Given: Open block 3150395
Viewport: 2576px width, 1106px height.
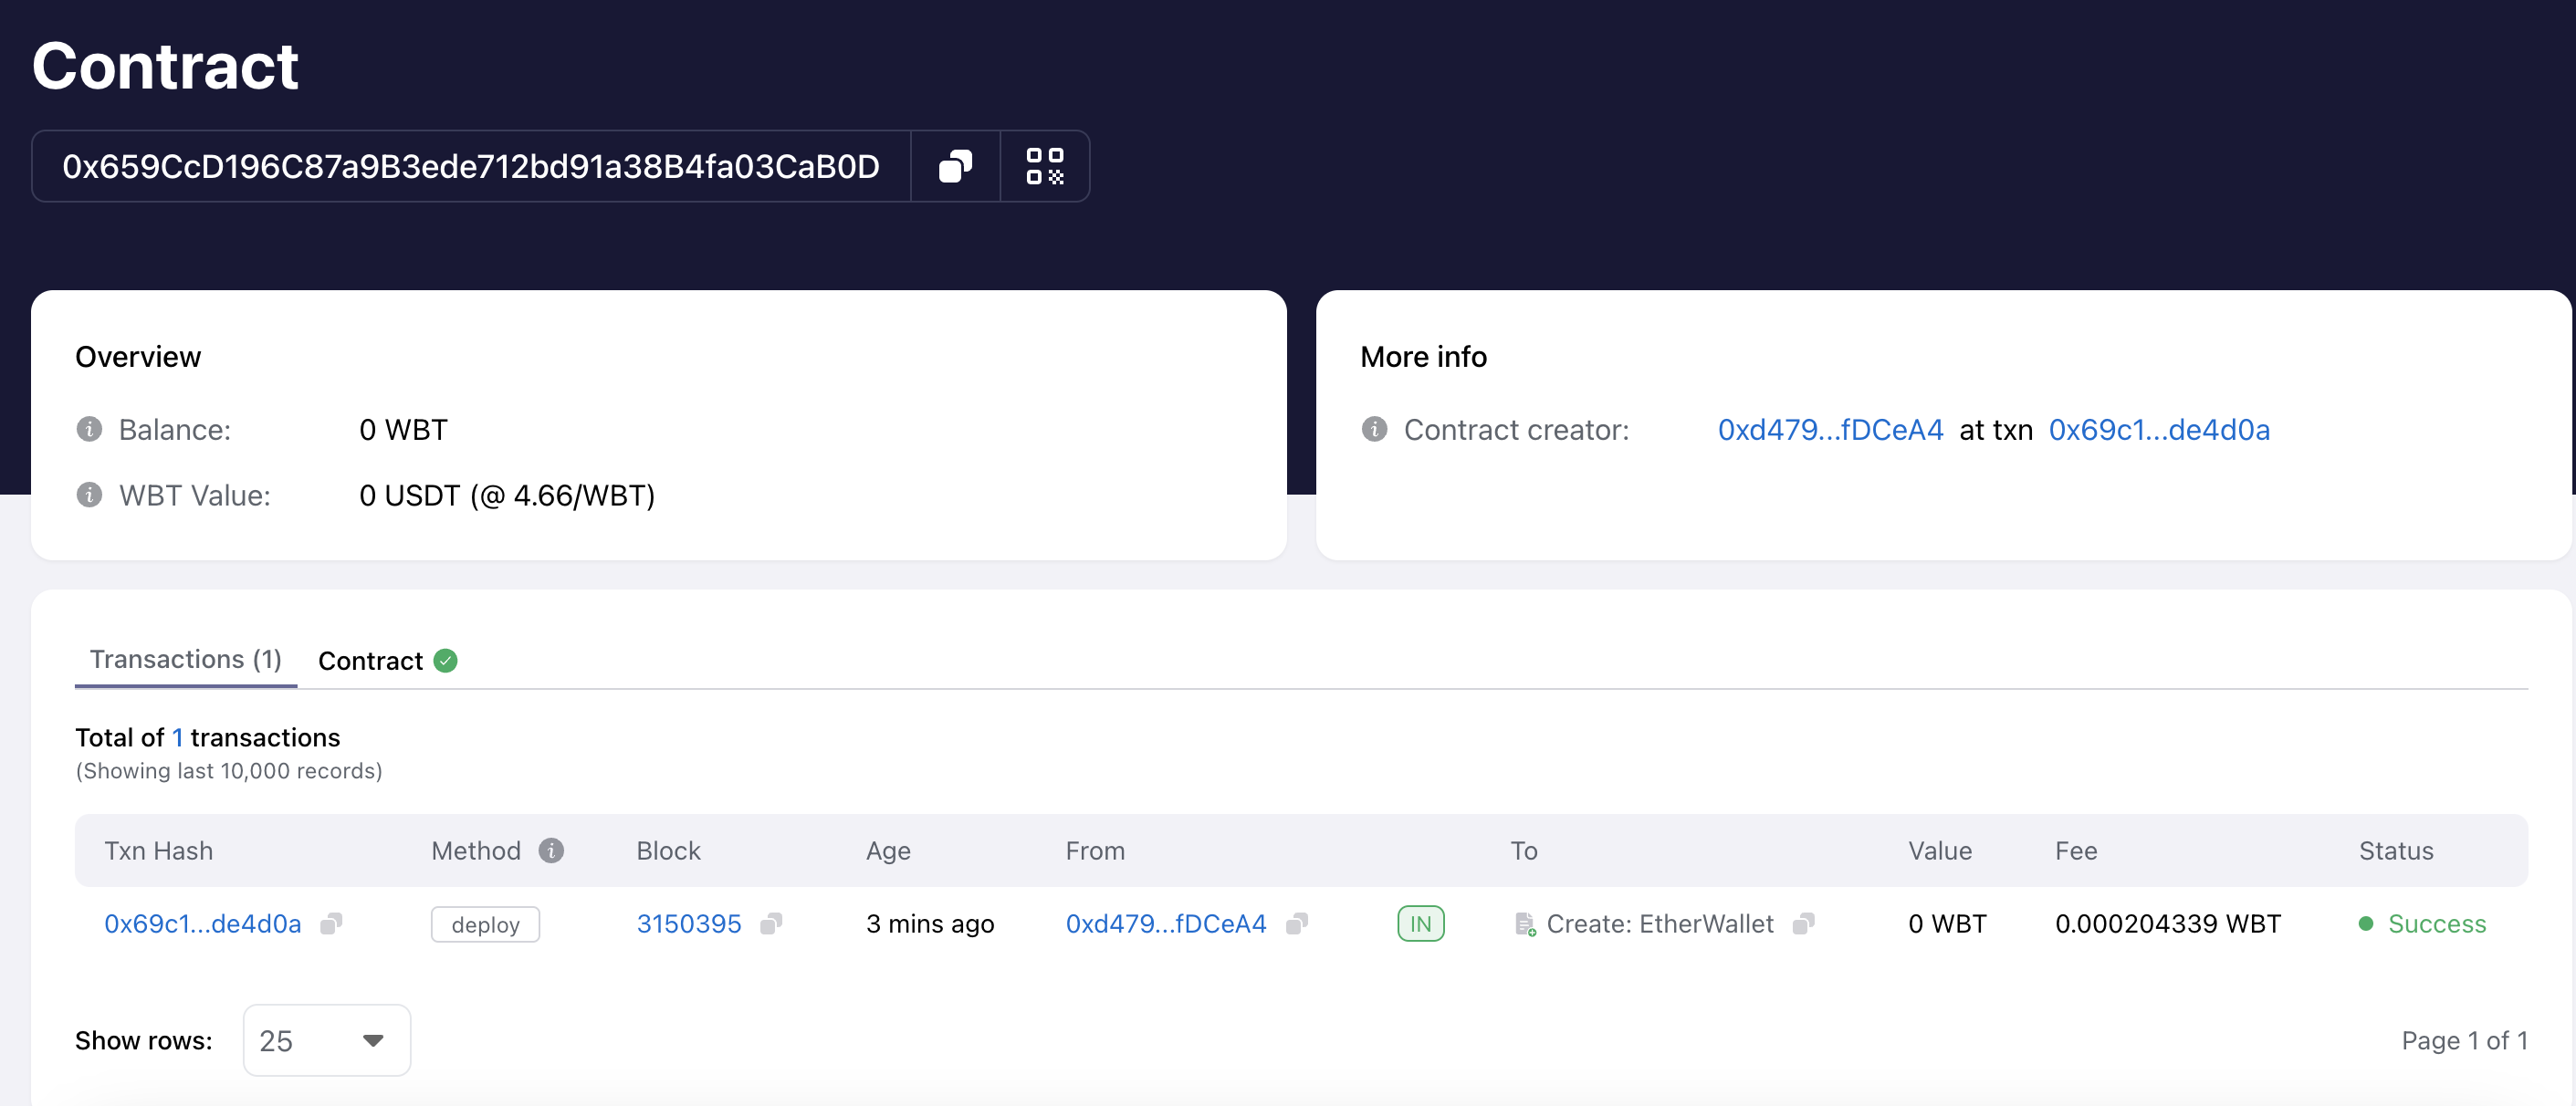Looking at the screenshot, I should [689, 923].
